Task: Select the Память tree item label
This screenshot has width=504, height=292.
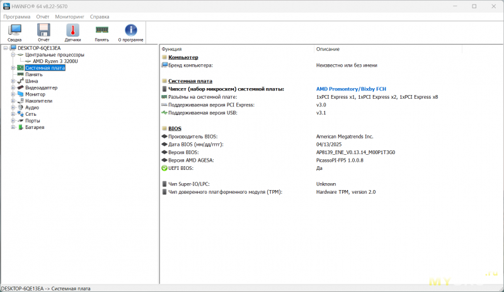Action: (x=34, y=74)
